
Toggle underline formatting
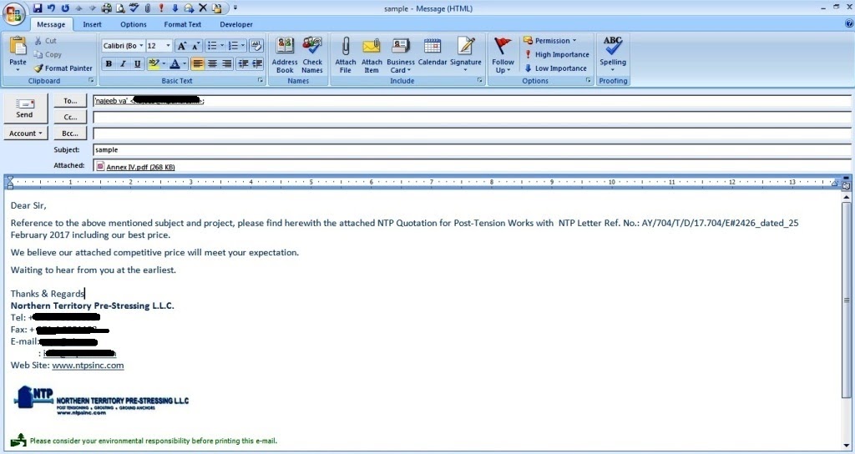[137, 63]
